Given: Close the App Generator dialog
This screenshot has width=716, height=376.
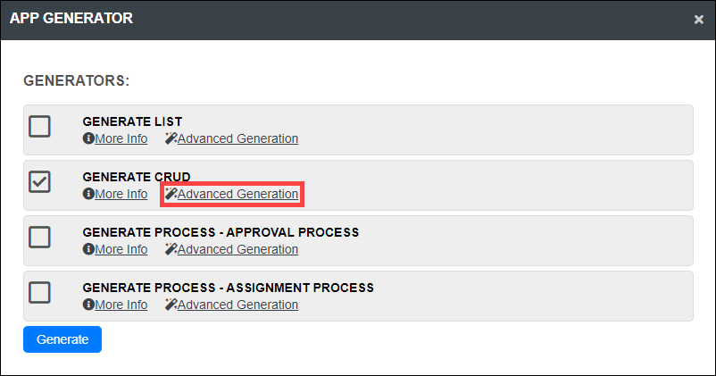Looking at the screenshot, I should point(699,20).
